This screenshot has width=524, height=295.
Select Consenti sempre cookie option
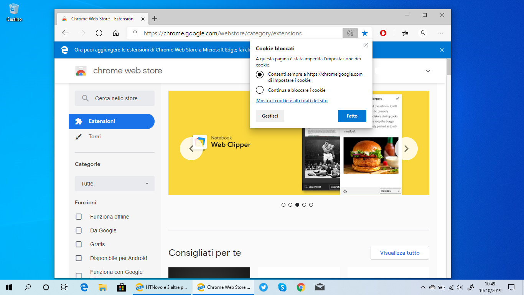pos(260,74)
